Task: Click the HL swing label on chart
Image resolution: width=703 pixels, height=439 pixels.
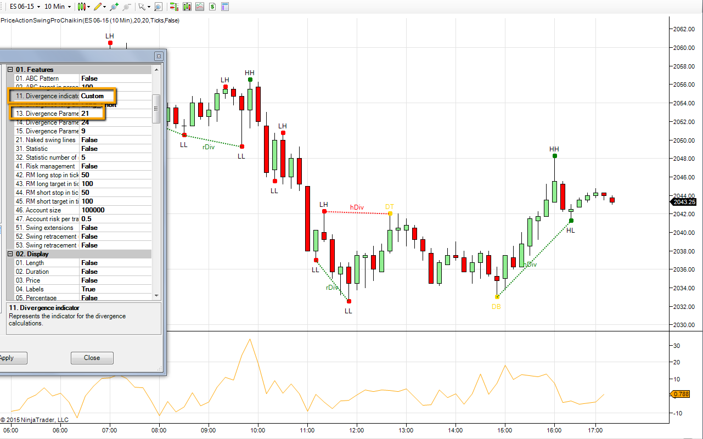Action: [x=571, y=230]
